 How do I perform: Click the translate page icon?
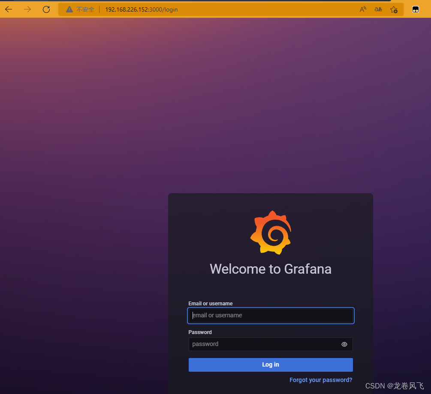378,9
